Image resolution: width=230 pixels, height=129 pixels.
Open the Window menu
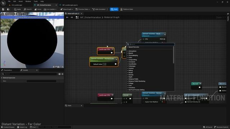tap(28, 1)
